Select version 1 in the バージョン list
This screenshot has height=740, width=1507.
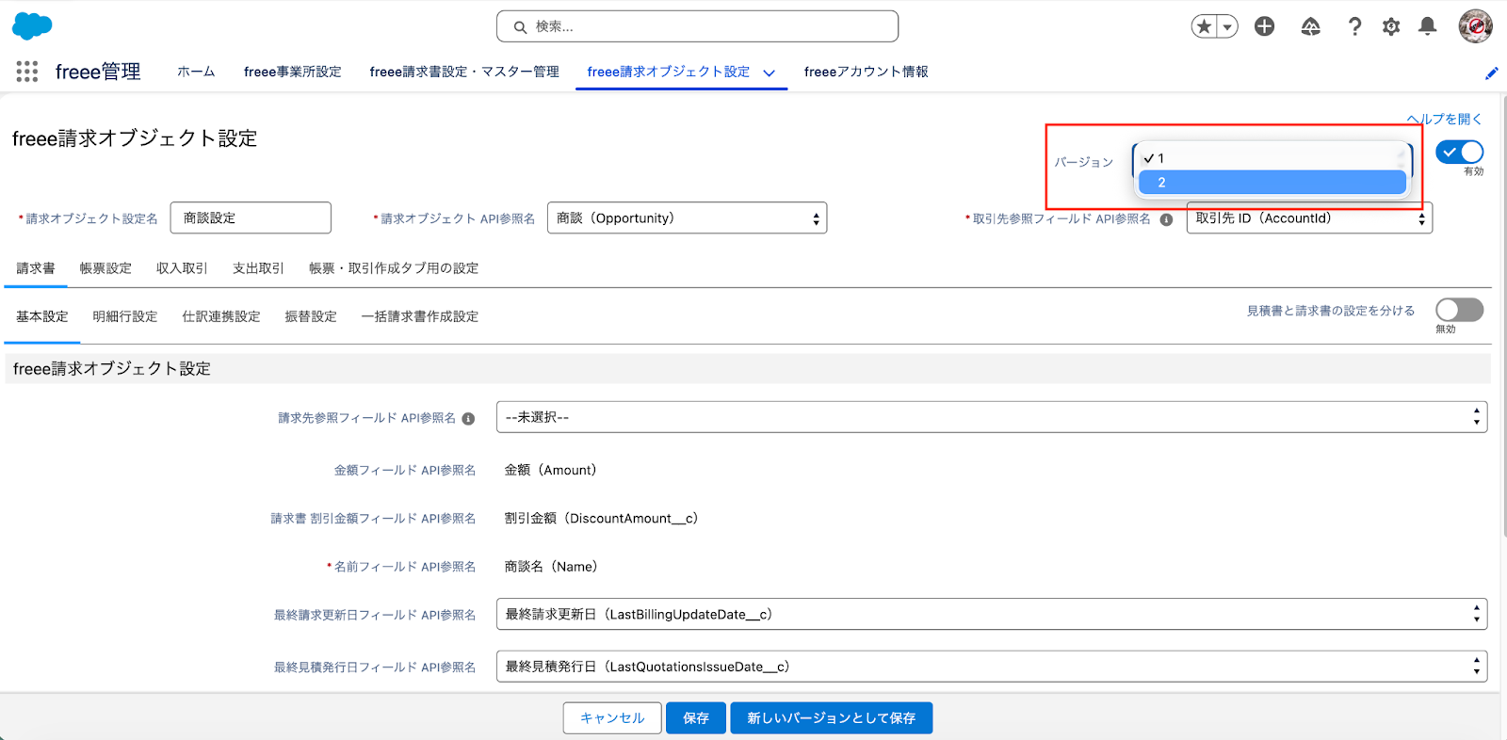pyautogui.click(x=1272, y=158)
